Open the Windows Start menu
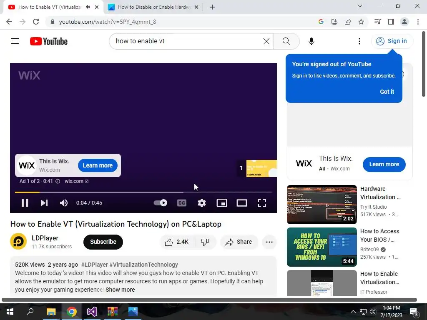Viewport: 427px width, 320px height. pyautogui.click(x=10, y=312)
